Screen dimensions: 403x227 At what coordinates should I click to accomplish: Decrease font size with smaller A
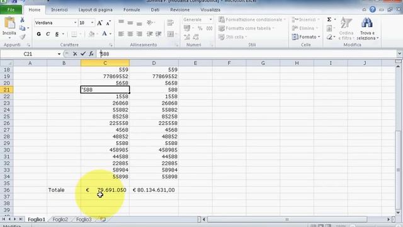click(108, 23)
